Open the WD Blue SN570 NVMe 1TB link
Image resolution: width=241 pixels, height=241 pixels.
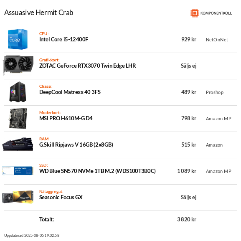[x=97, y=171]
